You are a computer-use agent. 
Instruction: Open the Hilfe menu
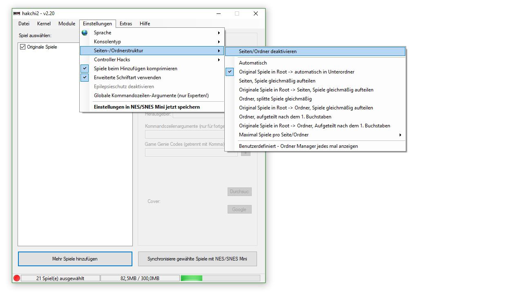[x=145, y=24]
